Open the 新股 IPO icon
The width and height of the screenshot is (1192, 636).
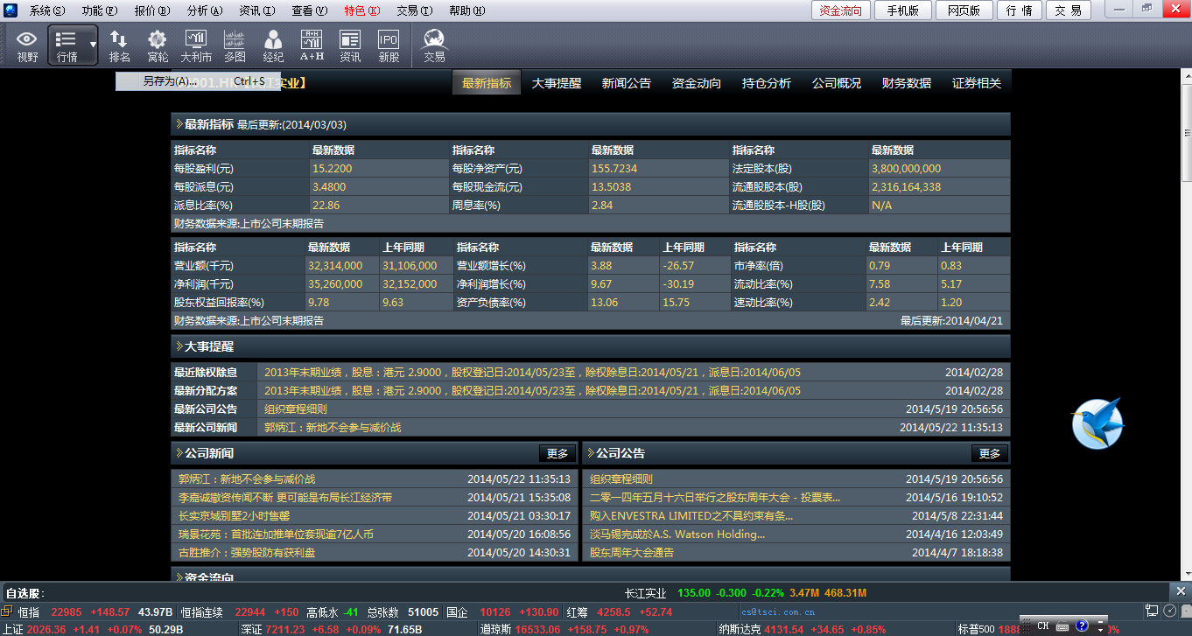389,45
